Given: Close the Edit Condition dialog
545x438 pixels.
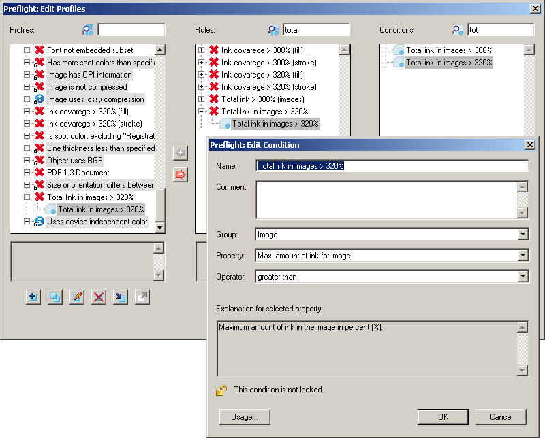Looking at the screenshot, I should pyautogui.click(x=530, y=145).
